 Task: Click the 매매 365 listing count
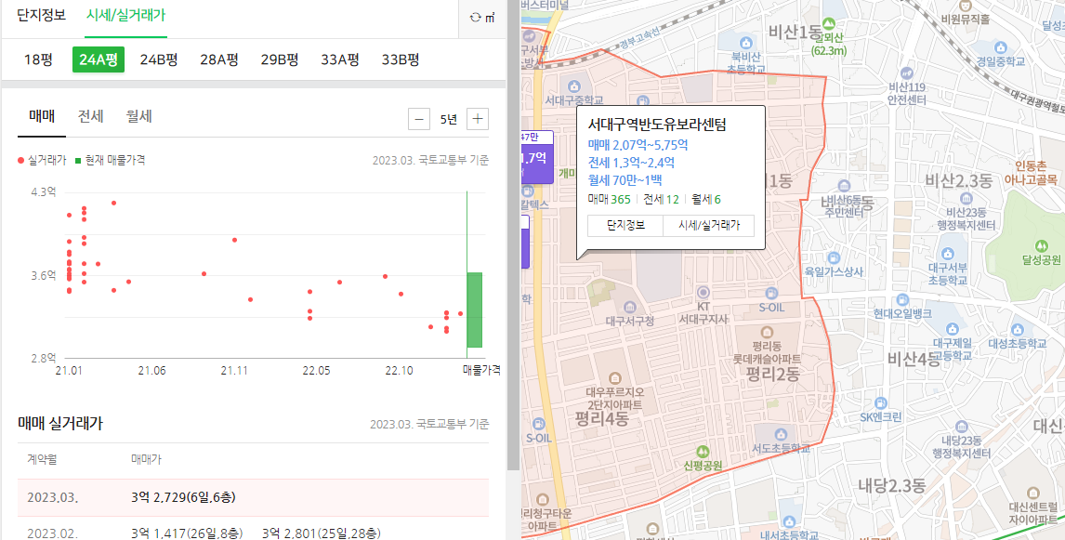pos(610,199)
